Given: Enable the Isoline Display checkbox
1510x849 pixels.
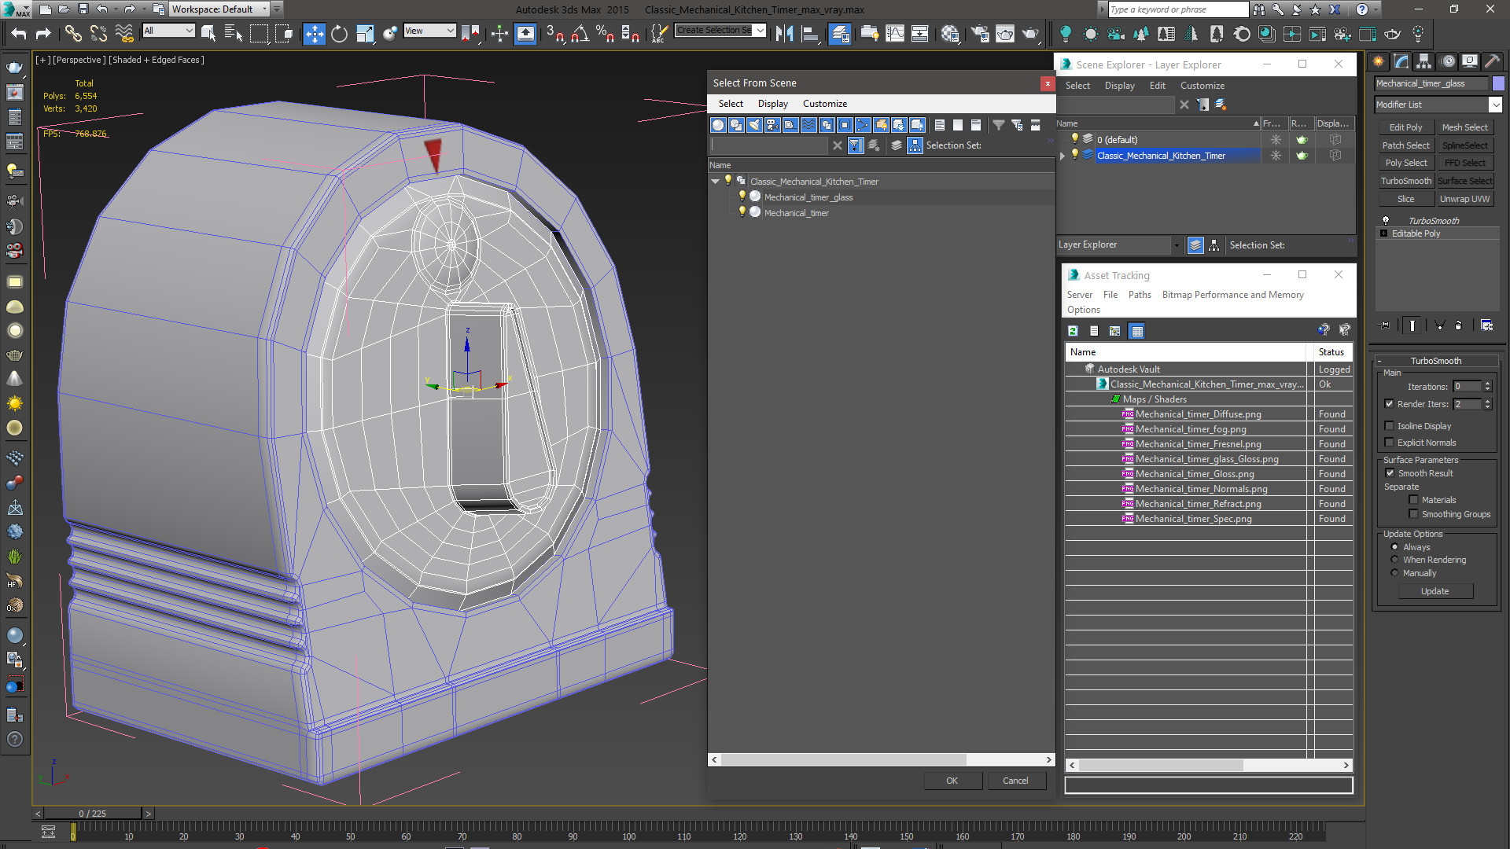Looking at the screenshot, I should coord(1389,426).
